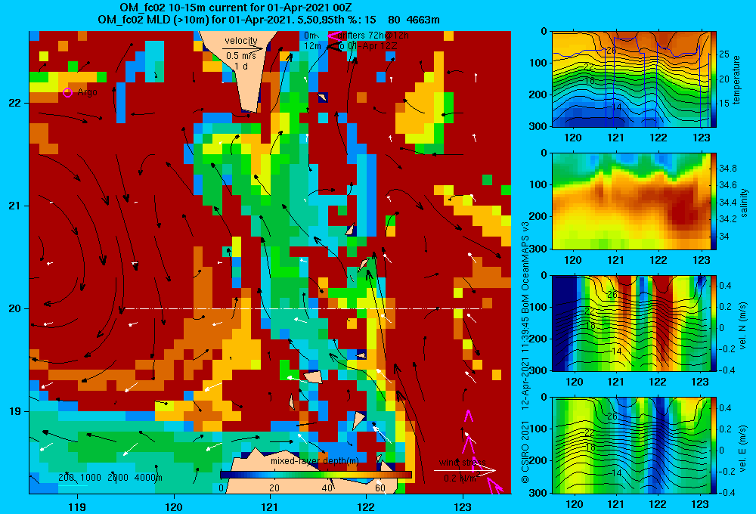Click the velocity scale arrow in legend
Screen dimensions: 756x514
[243, 48]
